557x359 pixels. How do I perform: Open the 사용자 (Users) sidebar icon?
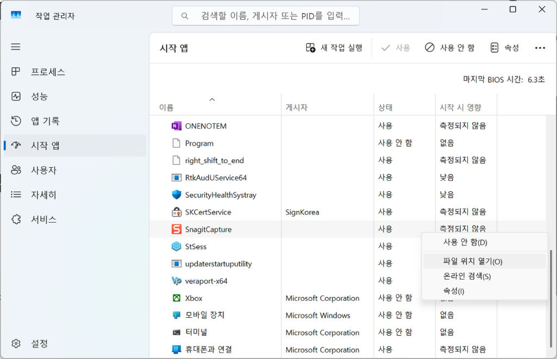point(16,170)
